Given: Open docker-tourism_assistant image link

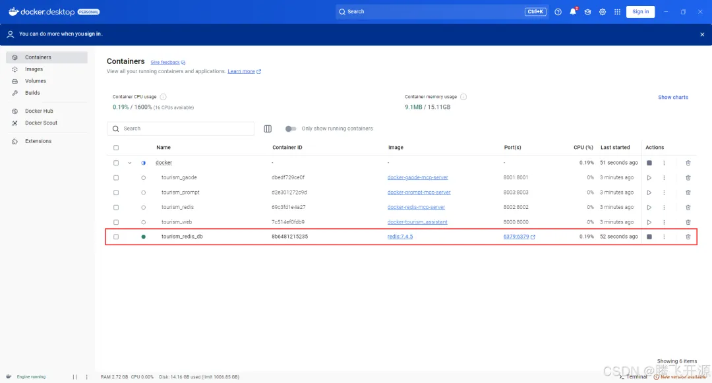Looking at the screenshot, I should [417, 222].
